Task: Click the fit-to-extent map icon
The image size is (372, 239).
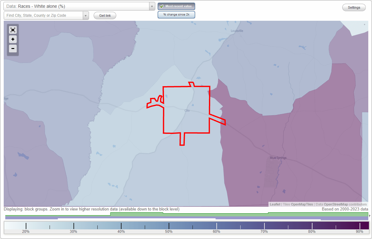Action: click(x=13, y=30)
